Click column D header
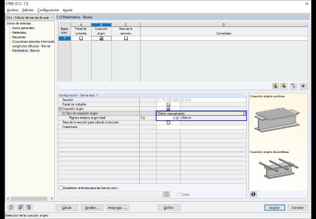The width and height of the screenshot is (316, 219). pyautogui.click(x=224, y=25)
